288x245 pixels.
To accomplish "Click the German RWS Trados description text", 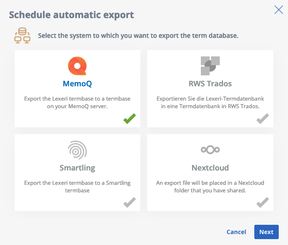I will point(210,103).
